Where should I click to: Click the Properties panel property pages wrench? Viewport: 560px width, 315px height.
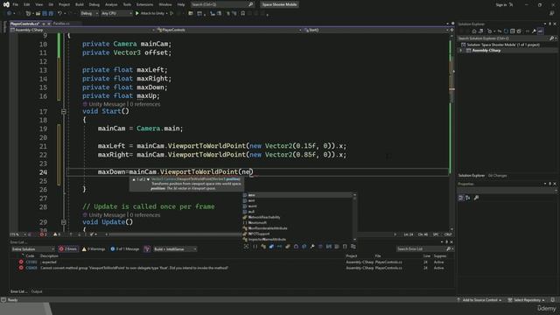tap(476, 198)
